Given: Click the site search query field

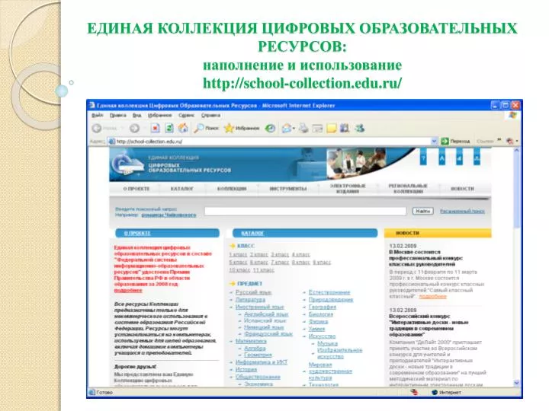Looking at the screenshot, I should (305, 211).
